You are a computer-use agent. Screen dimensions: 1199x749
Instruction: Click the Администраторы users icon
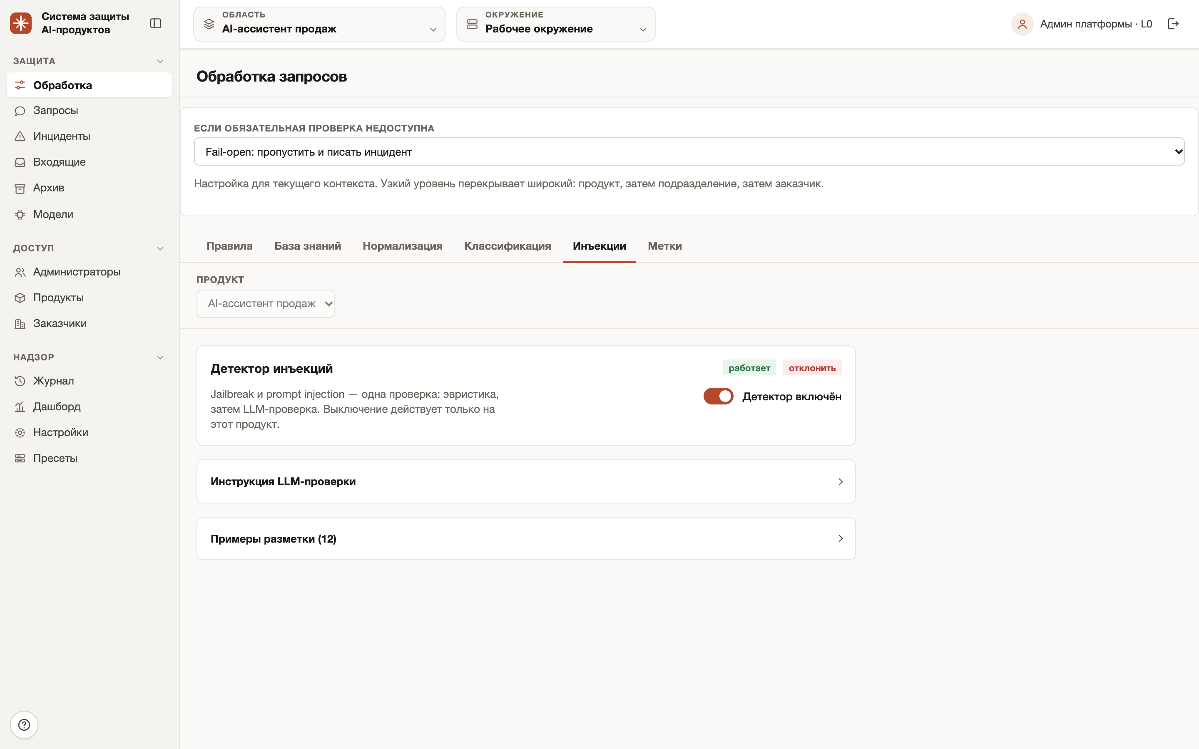pyautogui.click(x=20, y=272)
